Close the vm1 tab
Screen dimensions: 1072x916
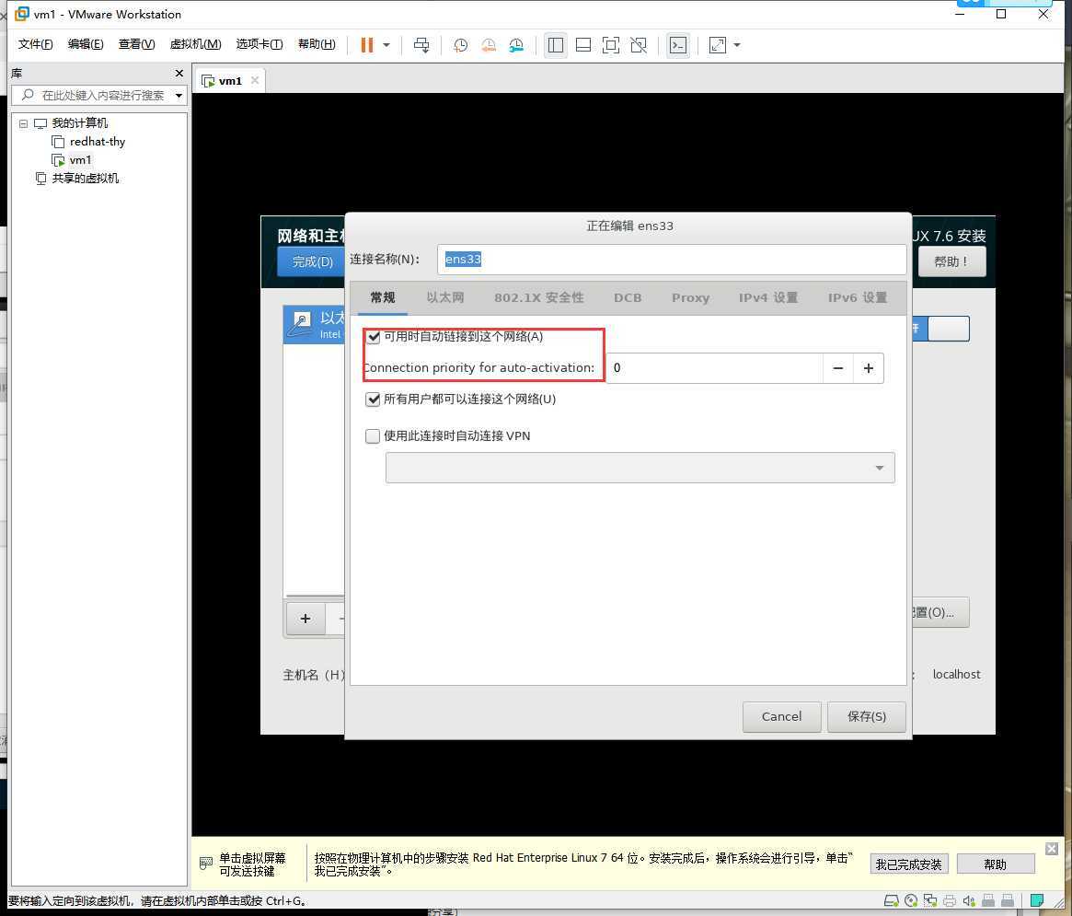pos(255,80)
